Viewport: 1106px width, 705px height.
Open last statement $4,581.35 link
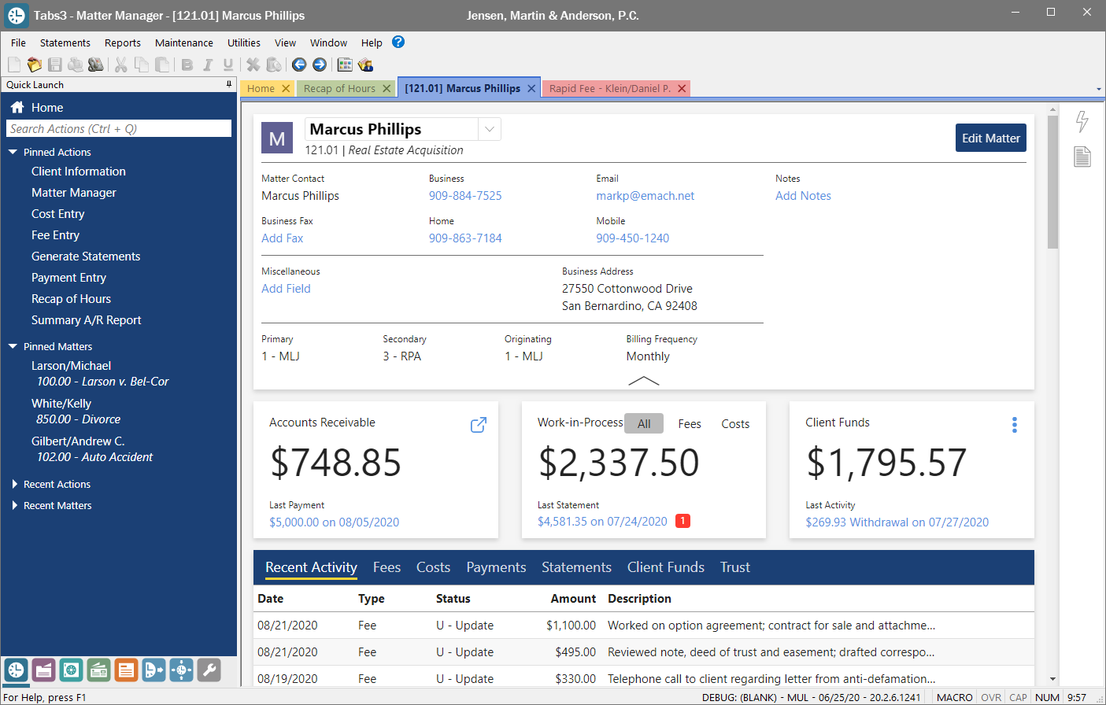click(x=602, y=521)
